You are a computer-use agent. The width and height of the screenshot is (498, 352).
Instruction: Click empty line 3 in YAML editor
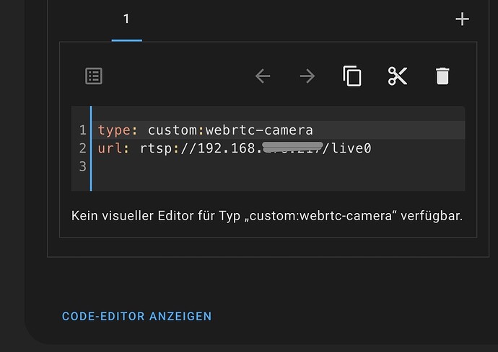point(278,166)
